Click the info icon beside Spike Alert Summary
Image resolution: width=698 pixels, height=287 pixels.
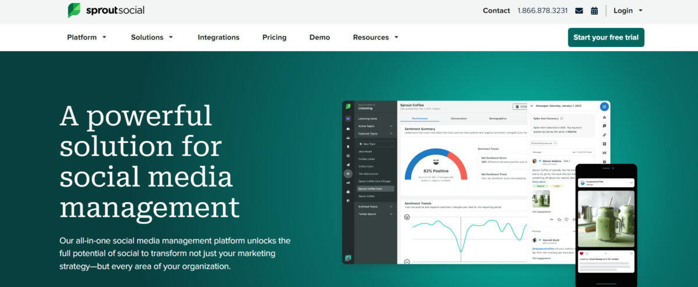tap(561, 118)
